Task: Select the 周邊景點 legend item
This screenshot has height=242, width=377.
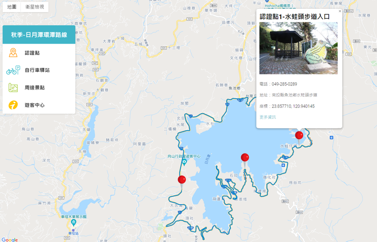Action: click(x=39, y=87)
